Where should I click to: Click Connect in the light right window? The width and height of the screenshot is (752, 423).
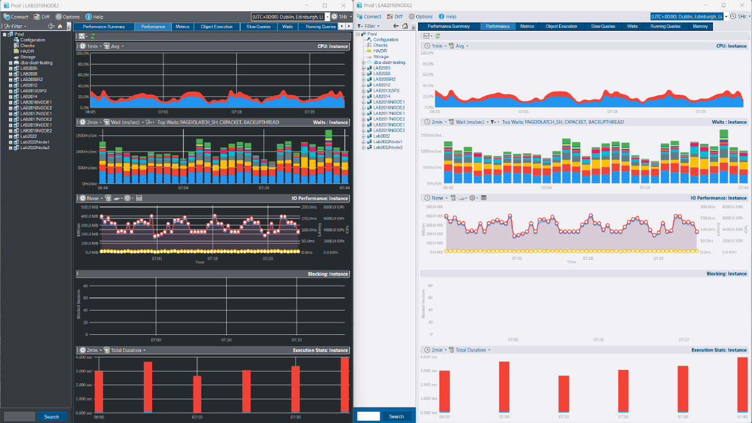click(368, 17)
